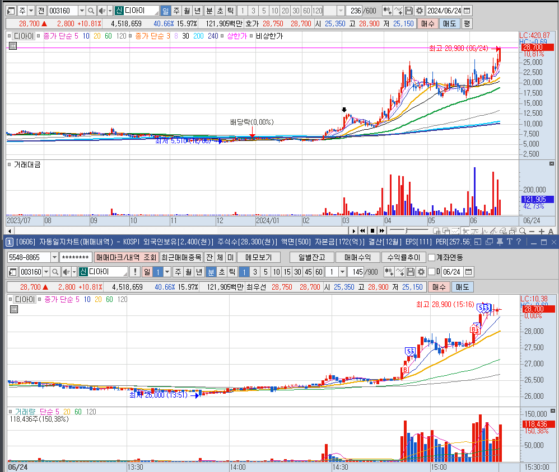Click zoom slider track below upper chart

point(410,230)
